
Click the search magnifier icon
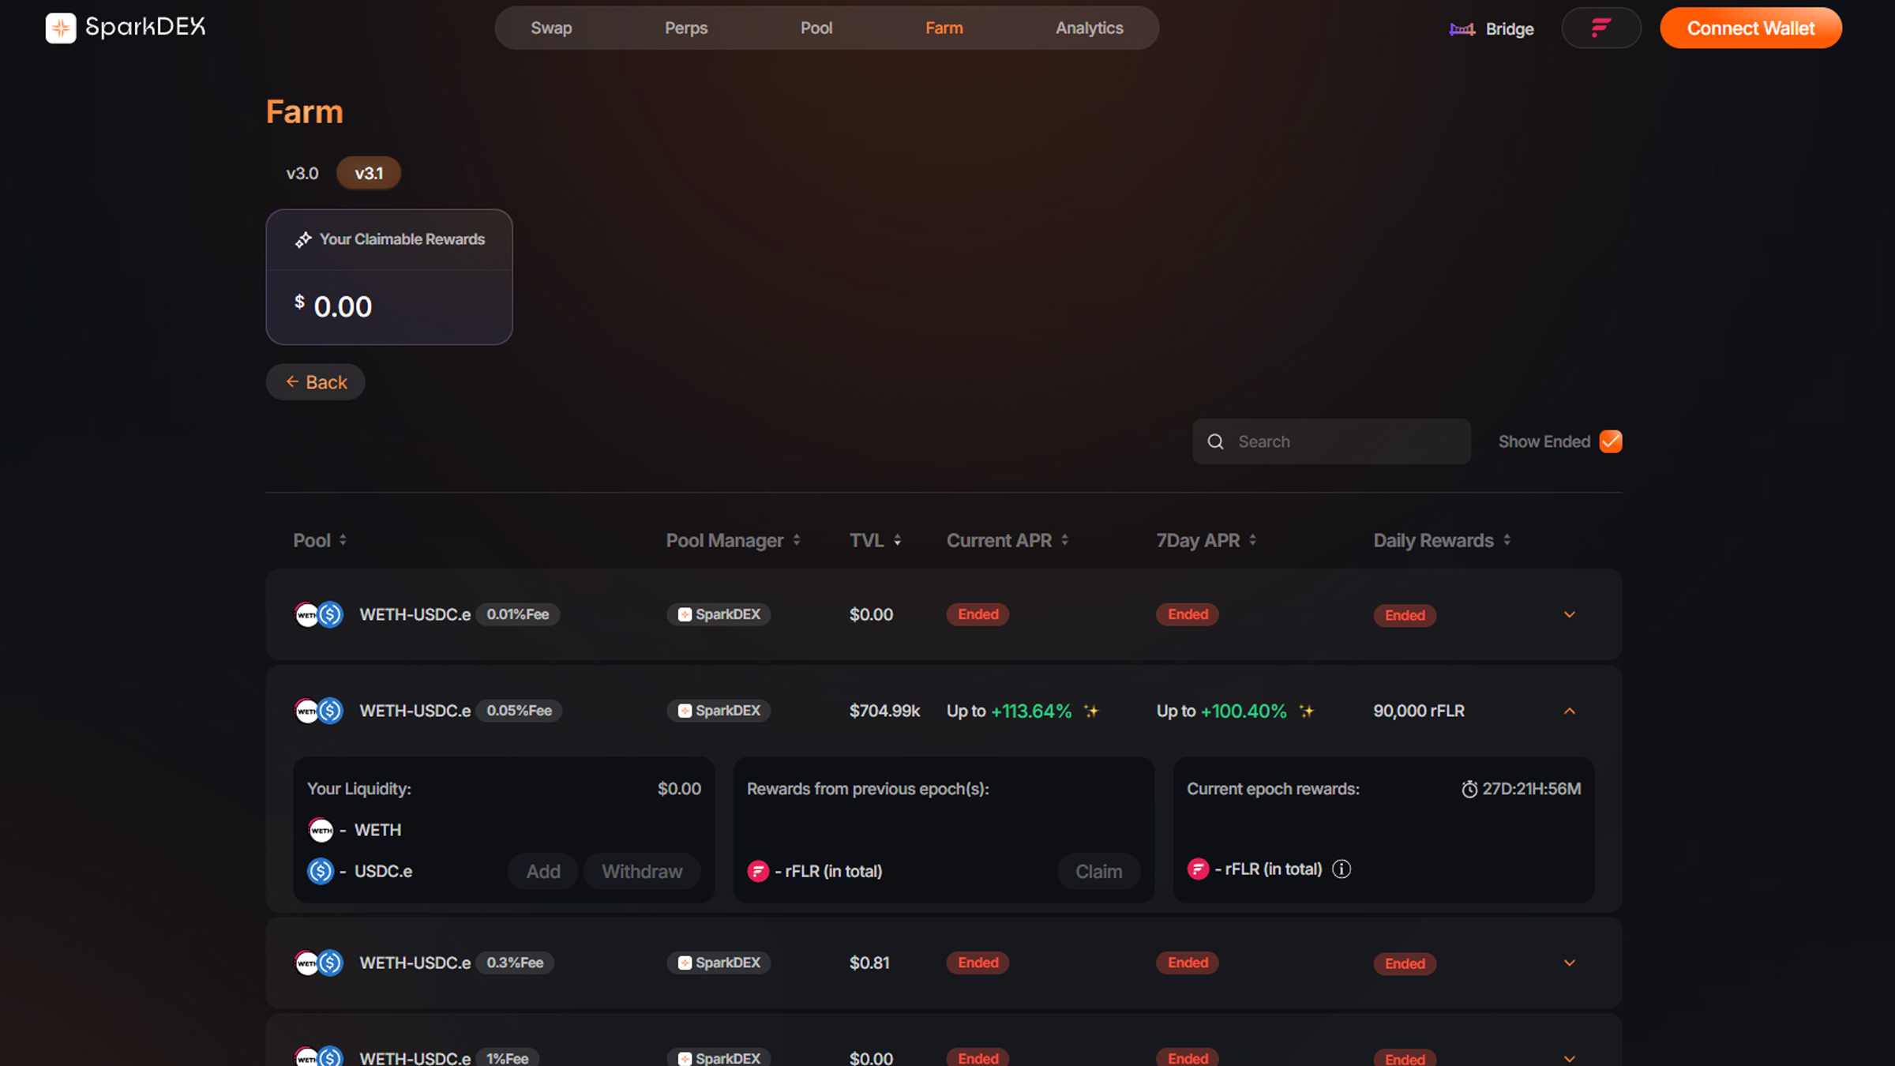tap(1216, 442)
